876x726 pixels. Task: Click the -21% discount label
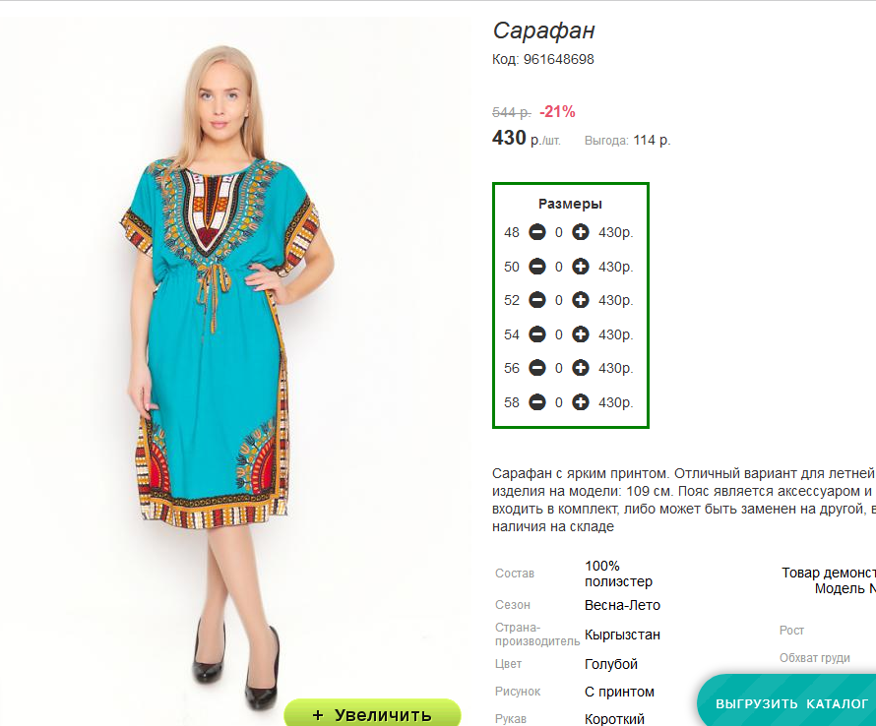click(557, 112)
